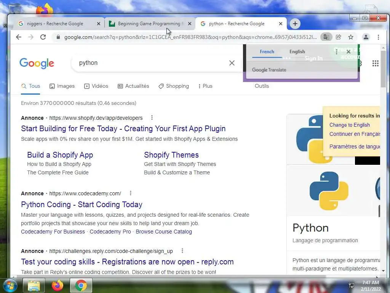
Task: Click the Python knowledge panel title
Action: coord(310,228)
